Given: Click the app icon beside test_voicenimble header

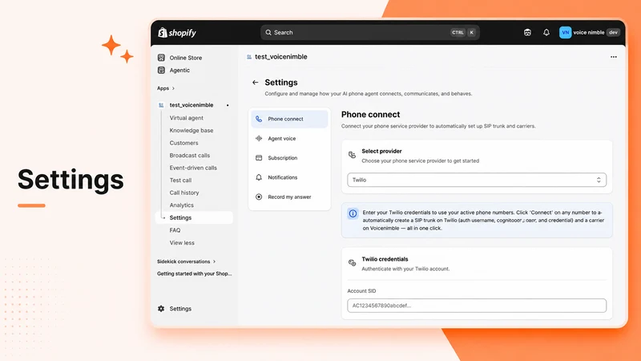Looking at the screenshot, I should pyautogui.click(x=249, y=57).
